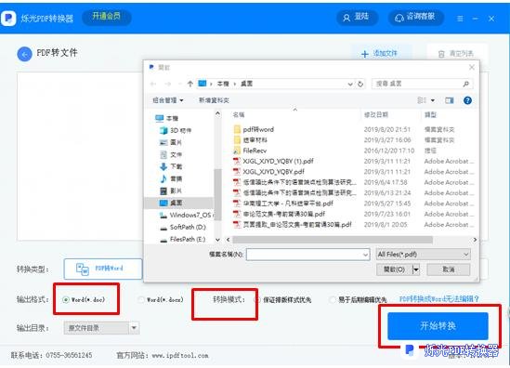
Task: Click the clear list button with trash icon
Action: pyautogui.click(x=456, y=54)
